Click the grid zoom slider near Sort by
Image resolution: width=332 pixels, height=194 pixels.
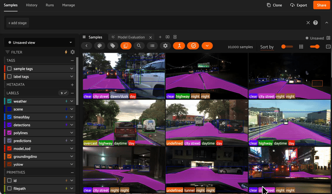point(287,47)
